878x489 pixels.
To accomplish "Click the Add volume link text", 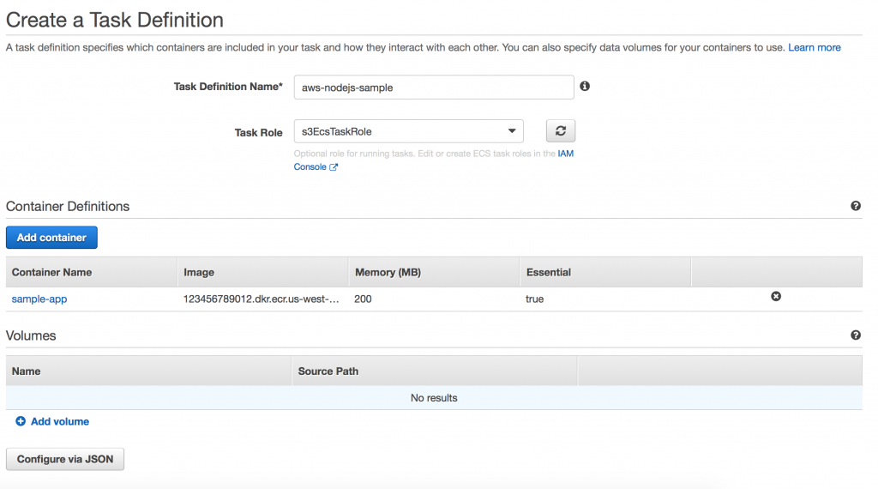I will tap(60, 421).
